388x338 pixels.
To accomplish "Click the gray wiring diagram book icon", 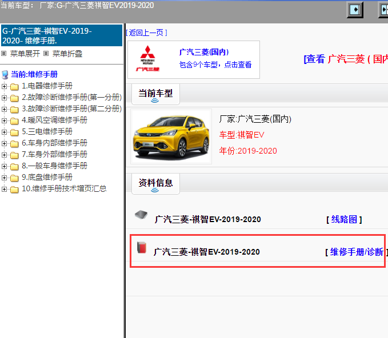I will coord(141,215).
